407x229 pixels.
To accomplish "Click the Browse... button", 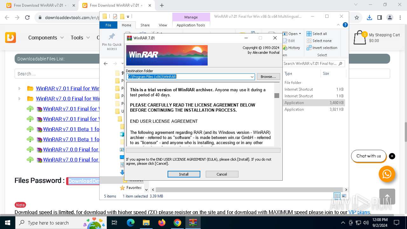I will pyautogui.click(x=268, y=77).
